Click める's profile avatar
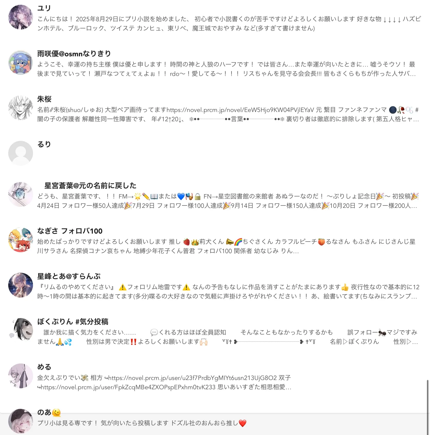 pyautogui.click(x=21, y=376)
